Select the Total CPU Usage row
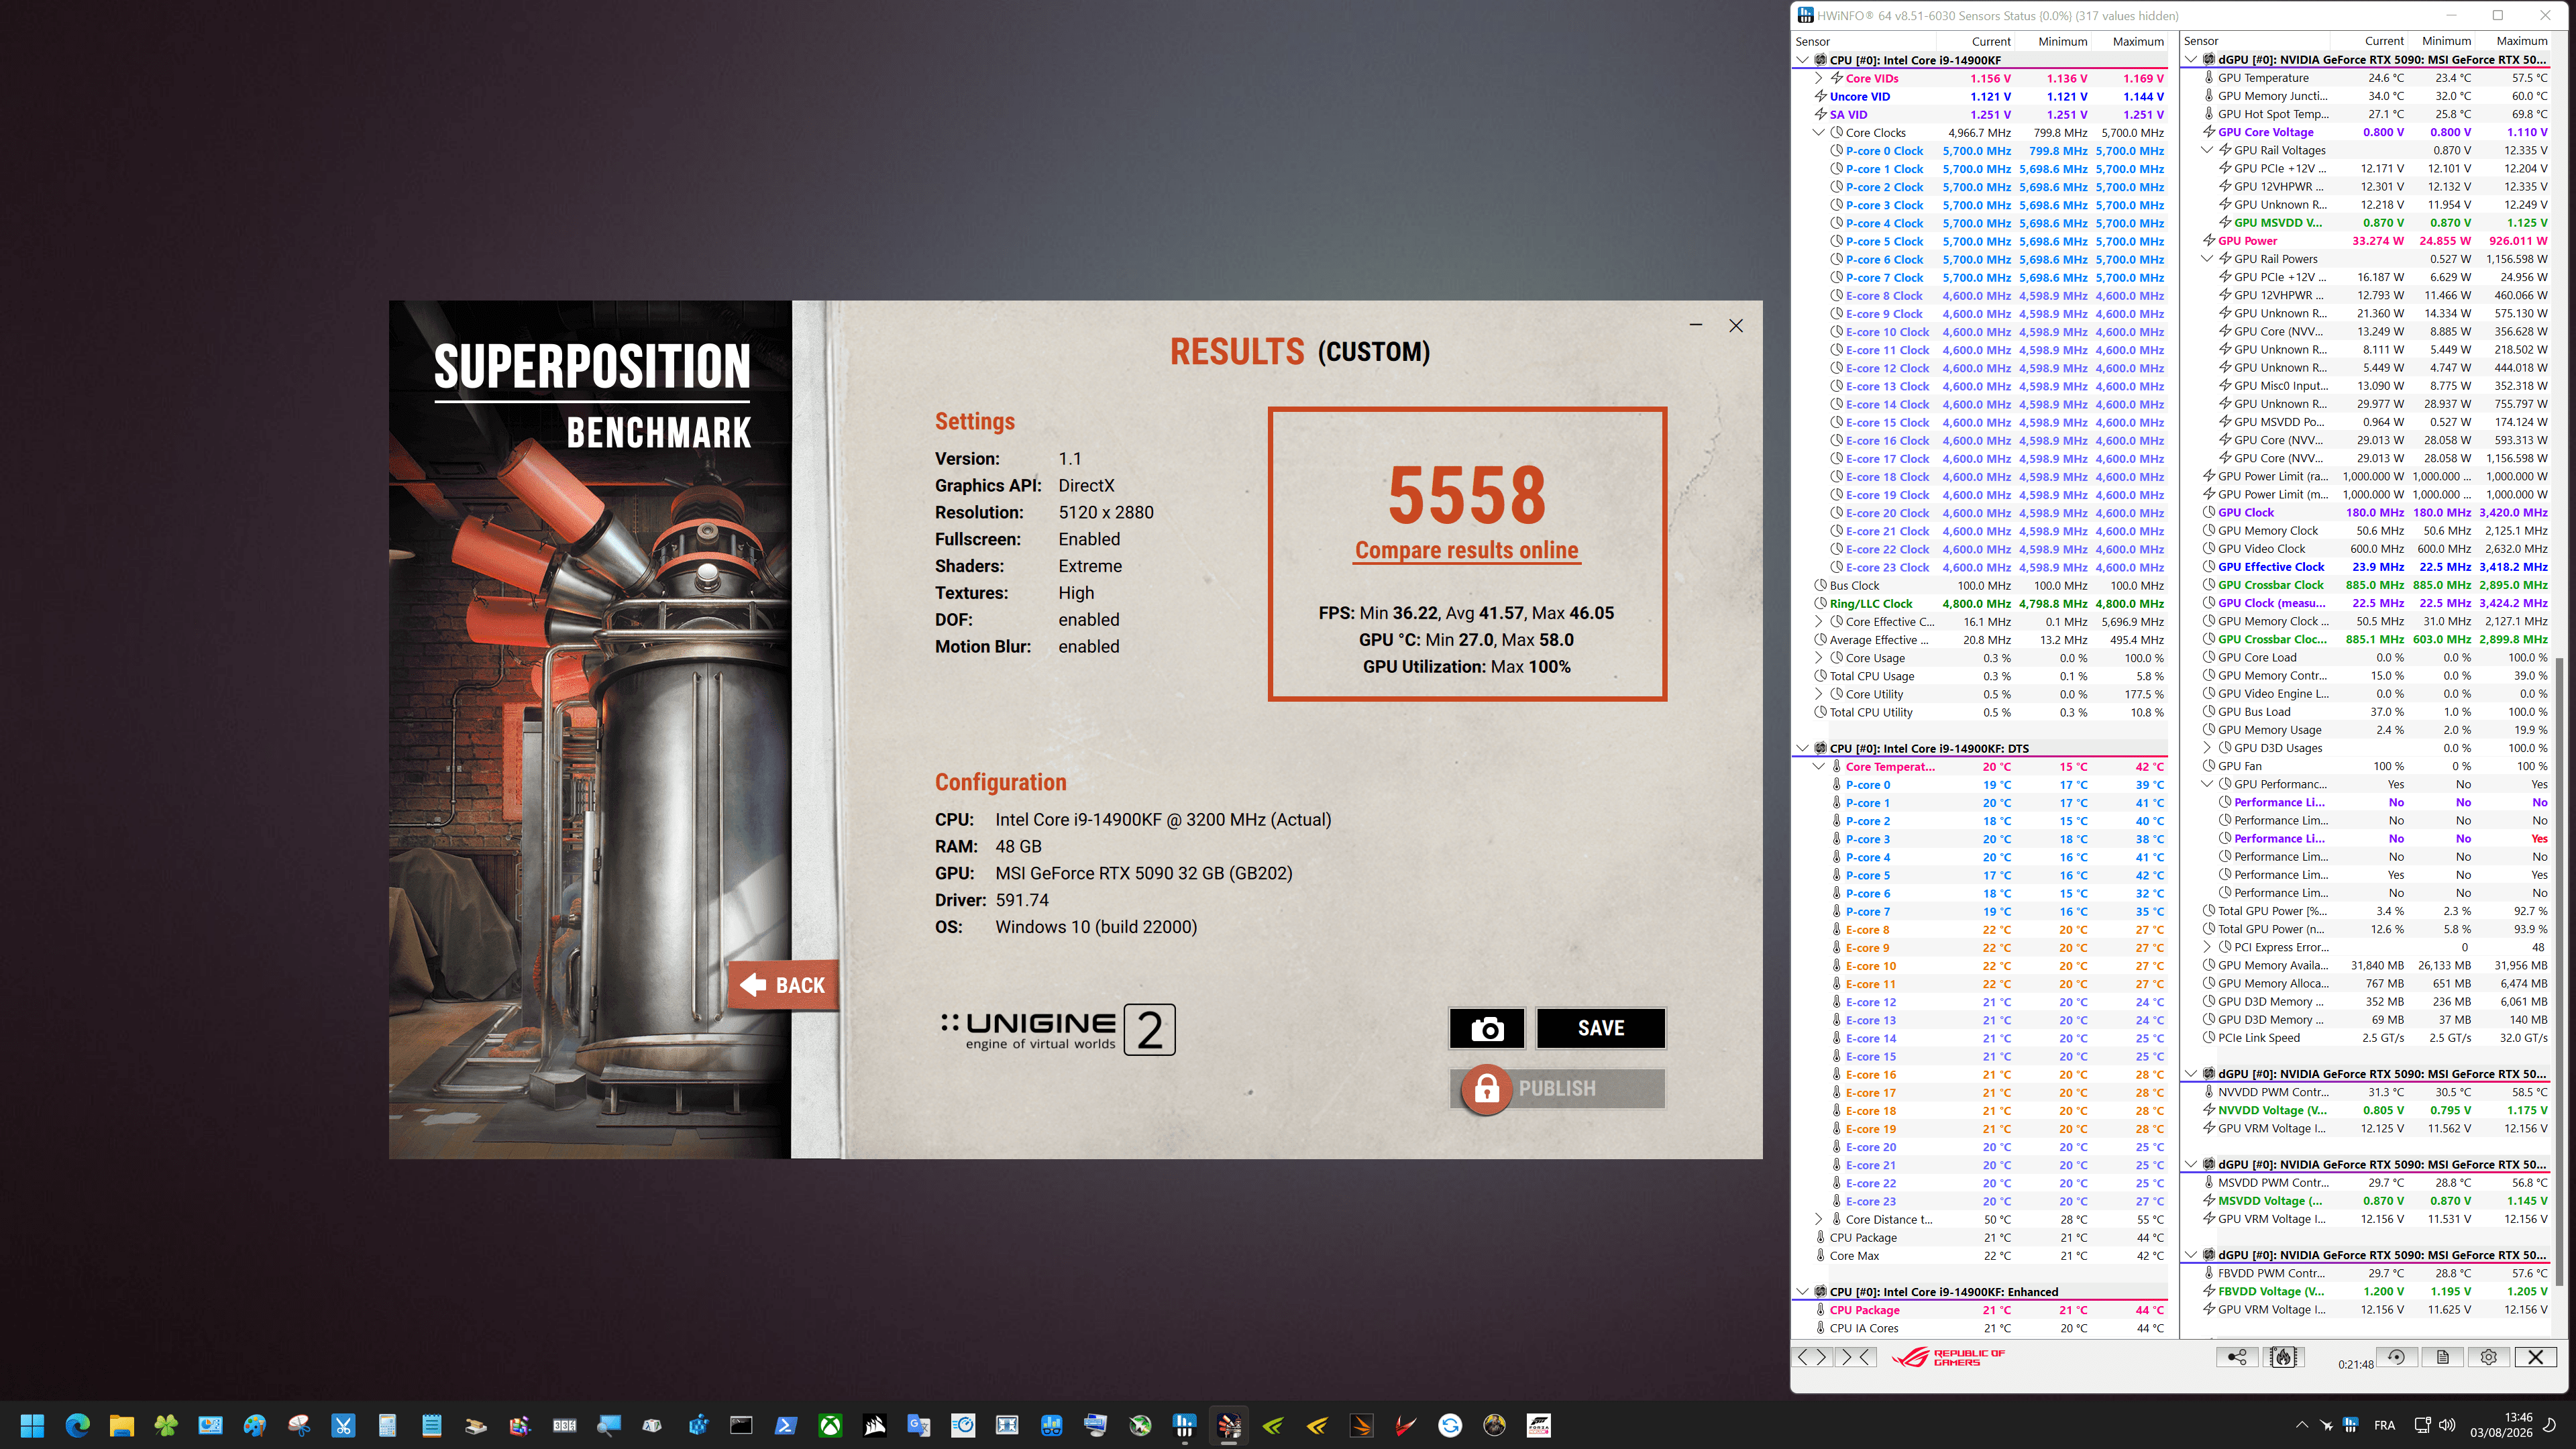Screen dimensions: 2576x1449 (x=1980, y=676)
